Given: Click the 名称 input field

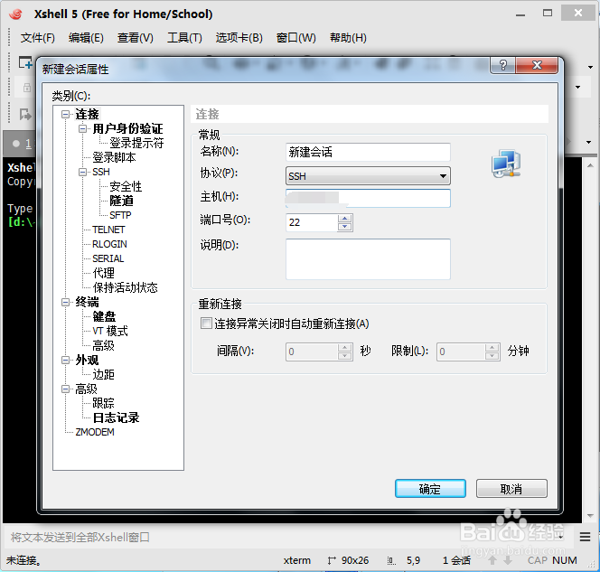Looking at the screenshot, I should 368,153.
